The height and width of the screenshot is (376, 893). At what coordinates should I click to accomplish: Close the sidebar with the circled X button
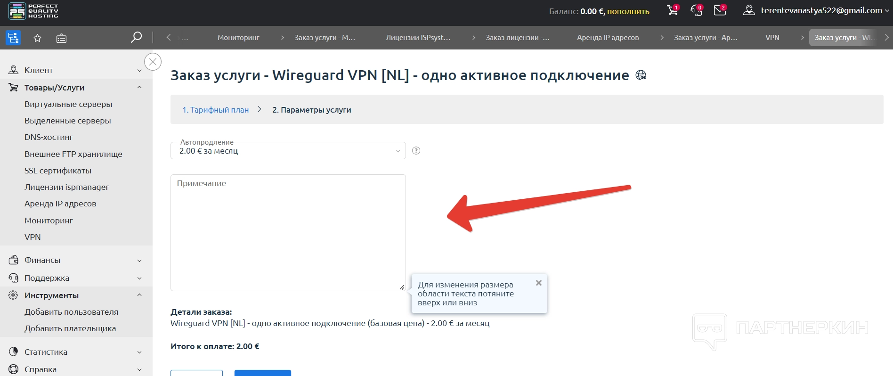pos(153,62)
